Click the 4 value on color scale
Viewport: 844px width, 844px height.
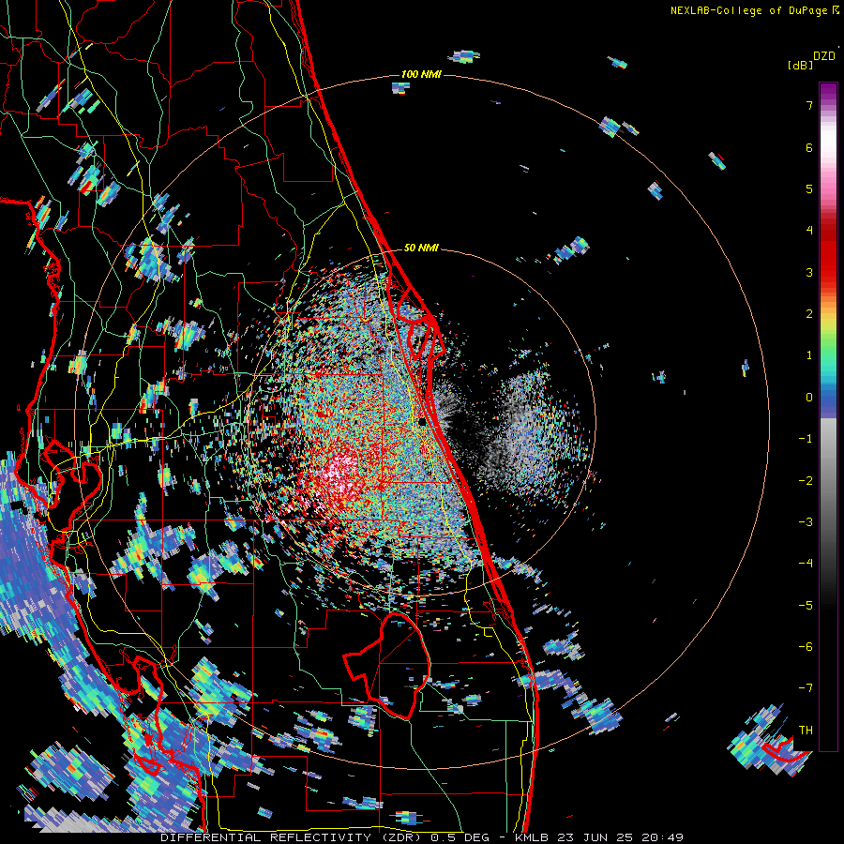click(809, 231)
